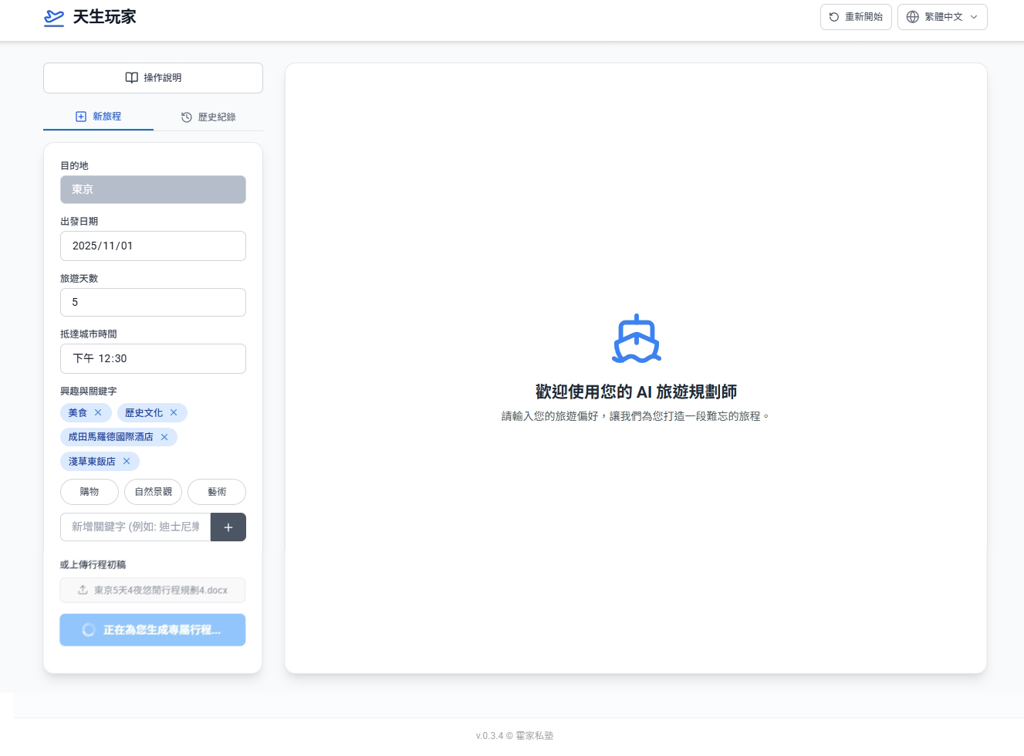Image resolution: width=1024 pixels, height=756 pixels.
Task: Switch to the 歷史紀錄 tab
Action: click(208, 117)
